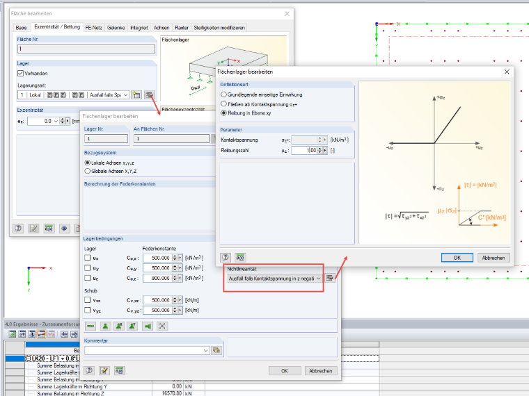
Task: Switch to the Basis tab
Action: (22, 28)
